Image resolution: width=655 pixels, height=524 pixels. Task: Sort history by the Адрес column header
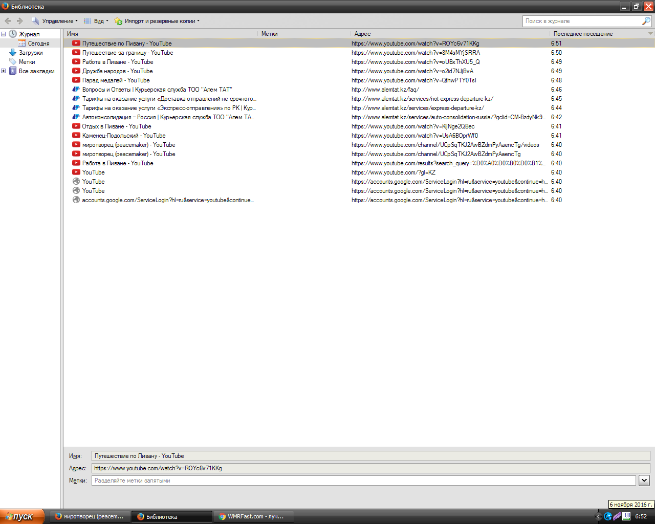[450, 34]
